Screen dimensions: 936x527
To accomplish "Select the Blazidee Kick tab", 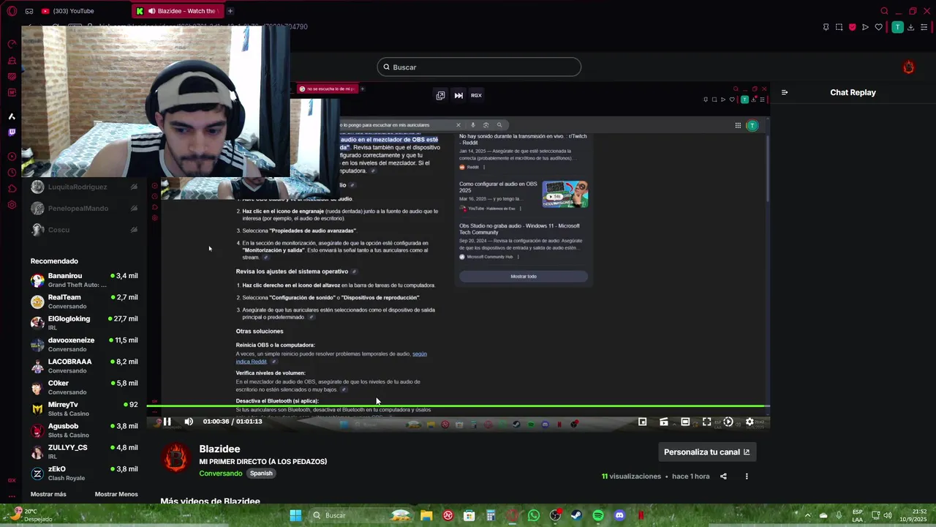I will click(178, 11).
